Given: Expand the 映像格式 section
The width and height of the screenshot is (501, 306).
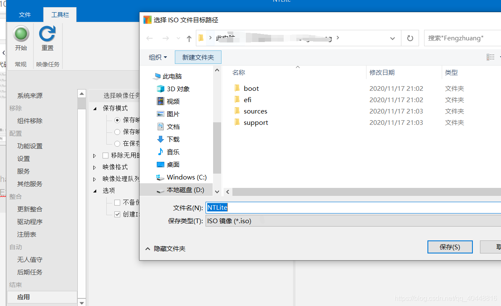Looking at the screenshot, I should (94, 166).
